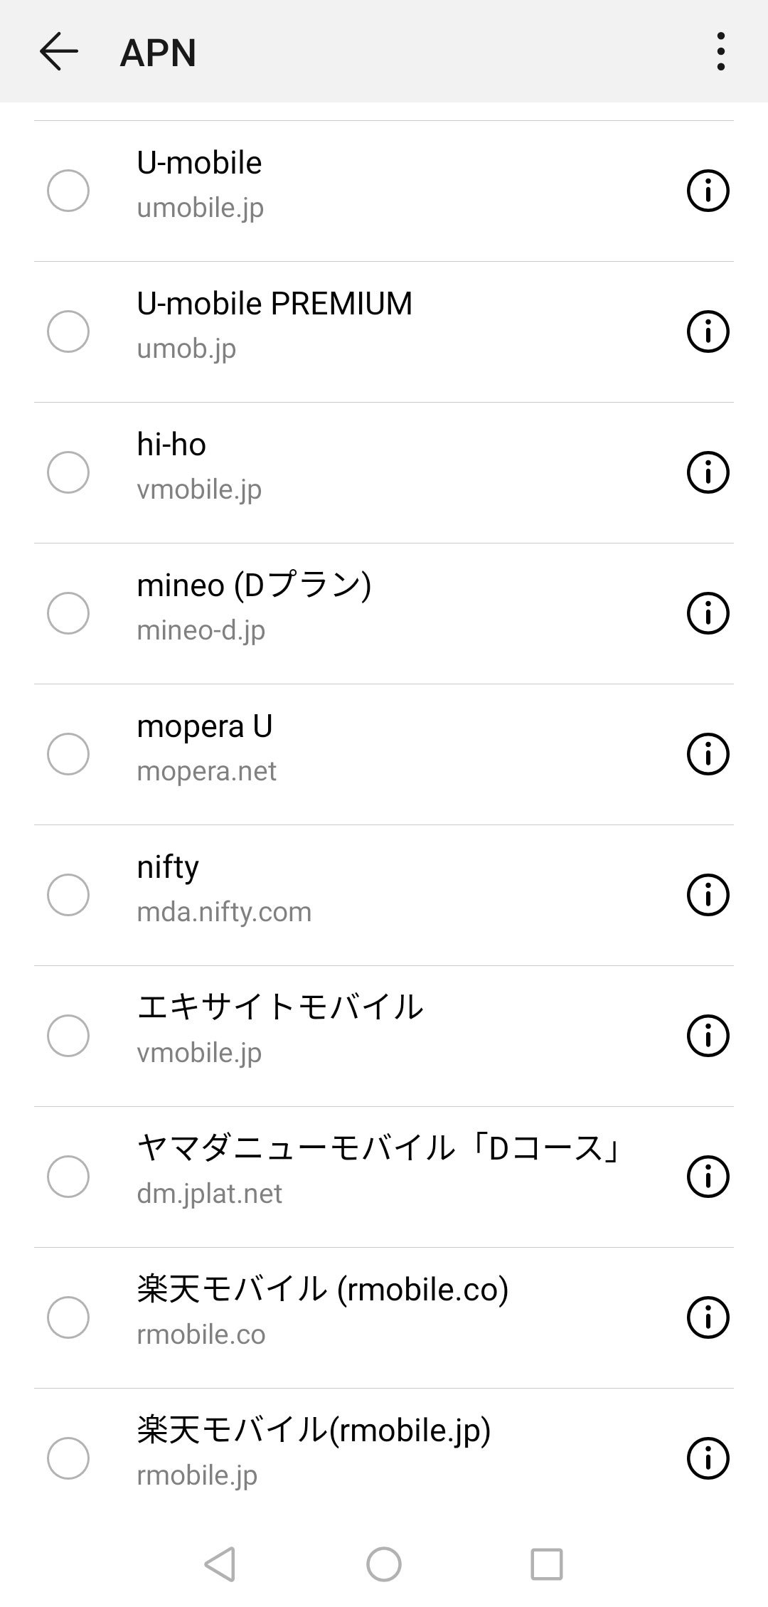Choose the mopera U radio button

68,754
